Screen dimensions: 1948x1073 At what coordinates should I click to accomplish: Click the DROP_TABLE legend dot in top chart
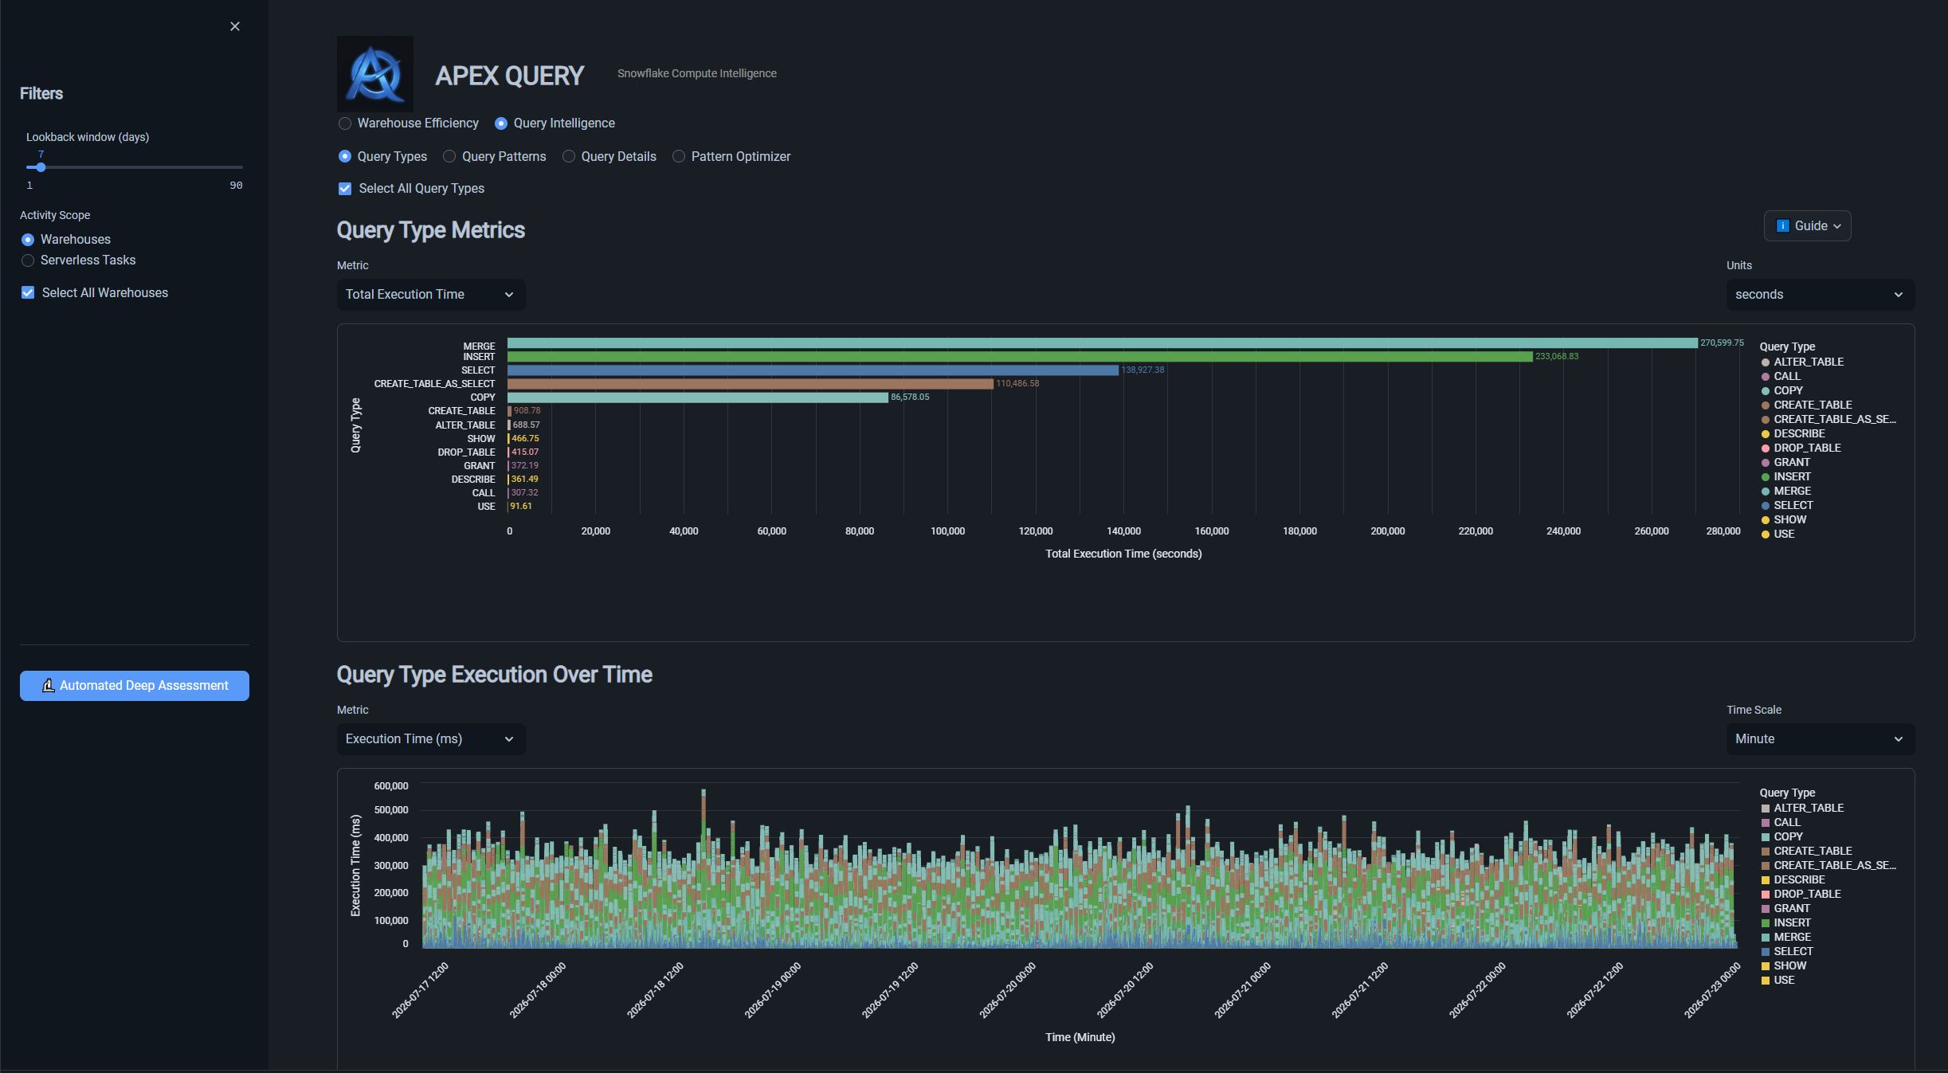coord(1766,448)
